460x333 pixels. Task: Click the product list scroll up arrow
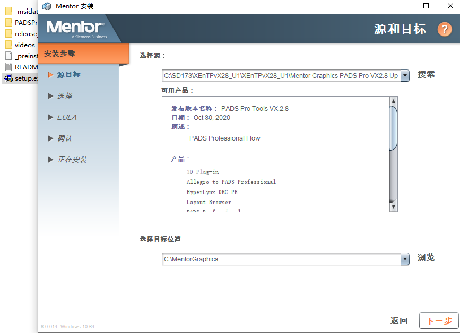[x=393, y=101]
